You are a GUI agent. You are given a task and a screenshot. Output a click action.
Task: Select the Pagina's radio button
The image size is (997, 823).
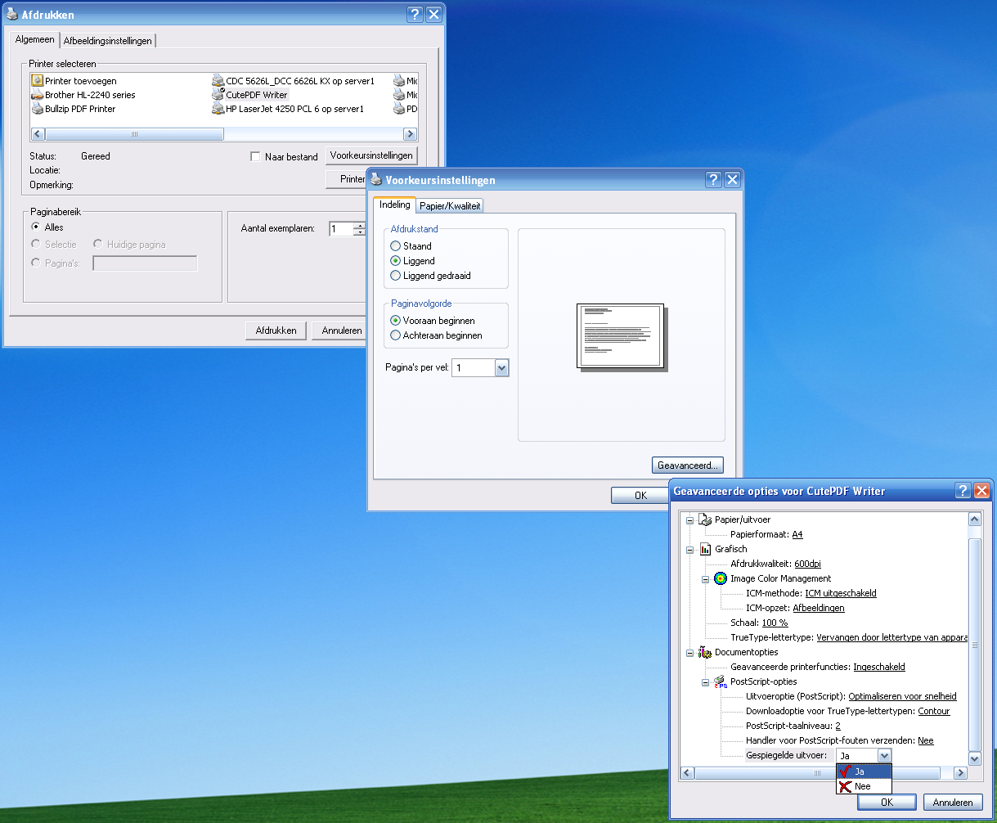point(36,263)
